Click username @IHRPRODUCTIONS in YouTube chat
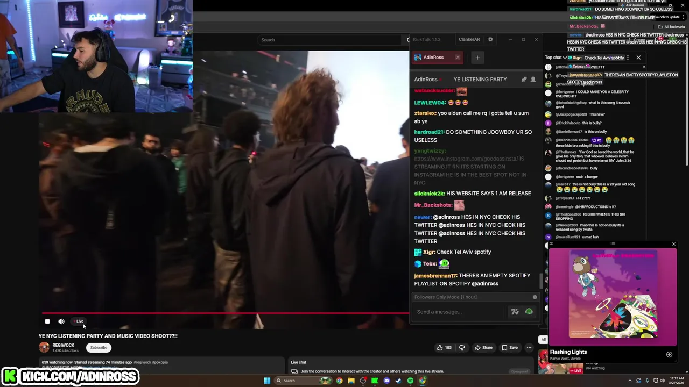Image resolution: width=689 pixels, height=387 pixels. pos(572,140)
